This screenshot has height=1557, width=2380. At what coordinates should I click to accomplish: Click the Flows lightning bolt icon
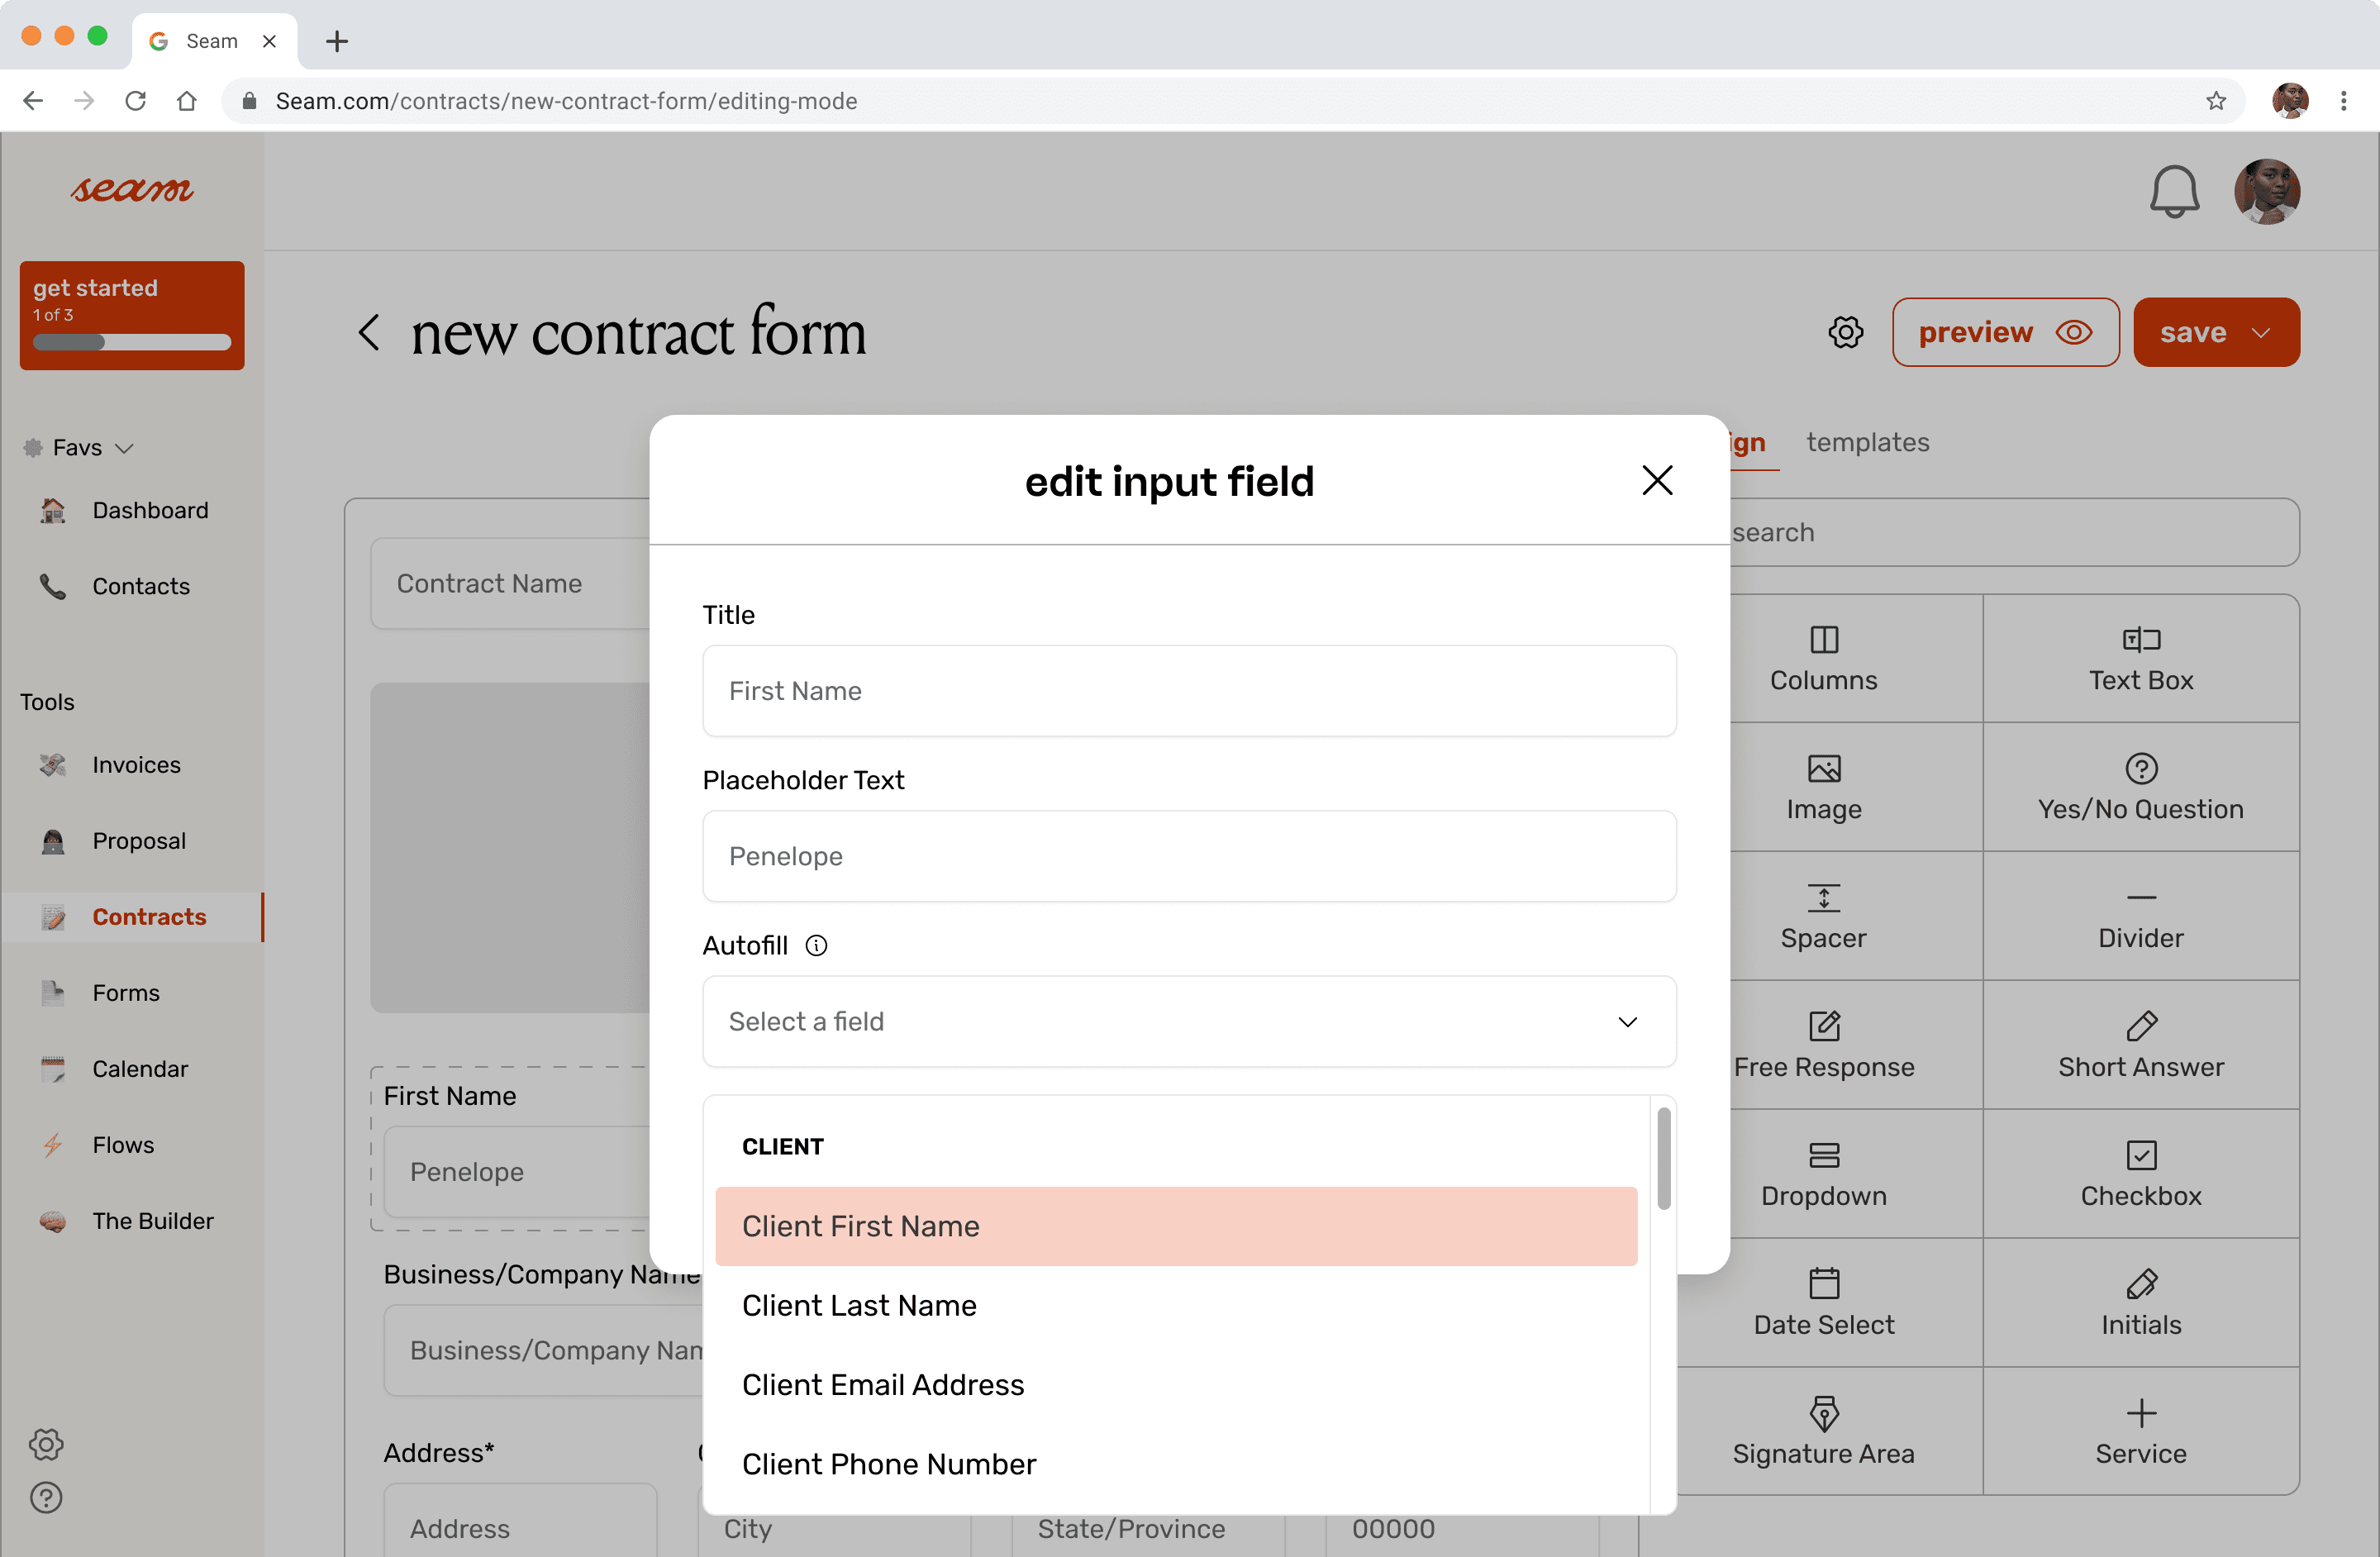tap(53, 1145)
